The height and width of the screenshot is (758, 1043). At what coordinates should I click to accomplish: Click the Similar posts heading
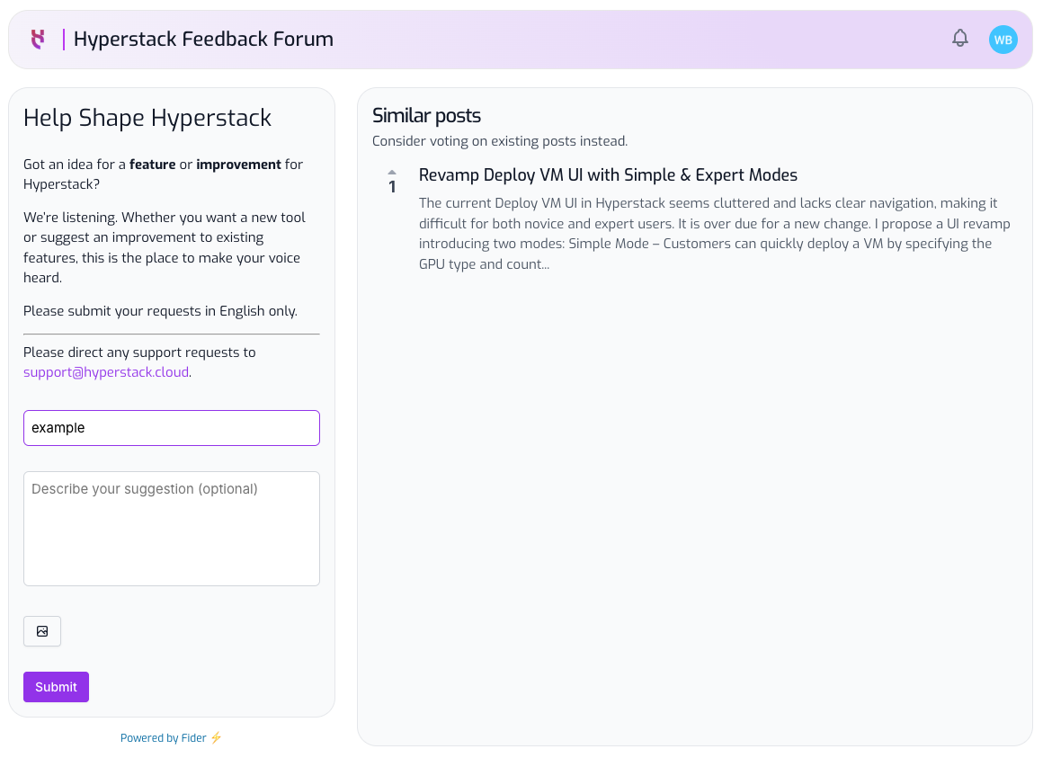[426, 116]
